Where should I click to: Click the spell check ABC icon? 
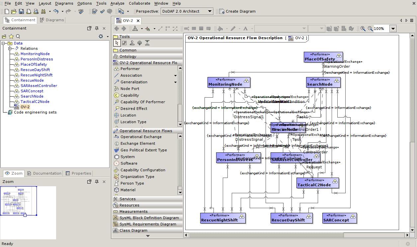pos(81,11)
